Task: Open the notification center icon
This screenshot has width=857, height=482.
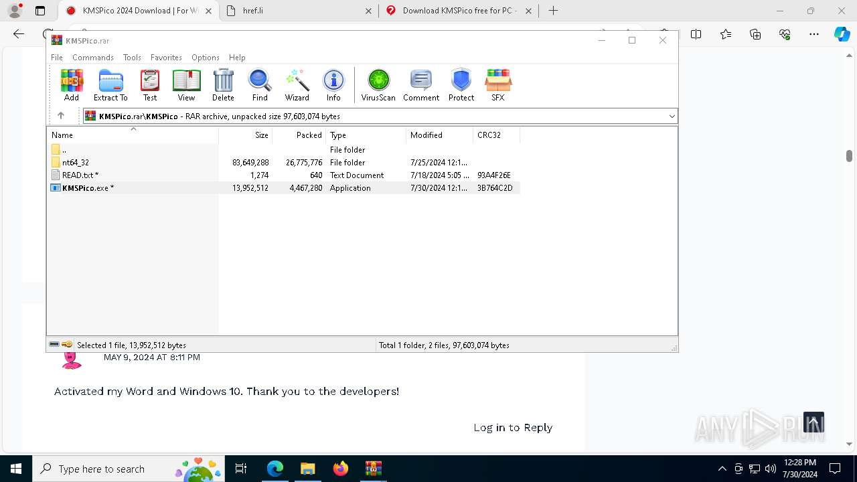Action: coord(835,469)
